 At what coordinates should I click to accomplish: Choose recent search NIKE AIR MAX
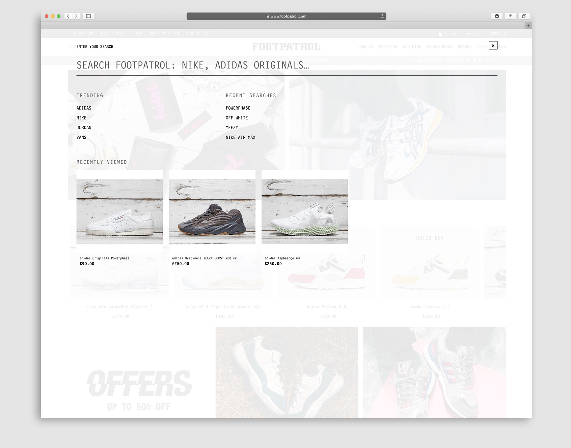240,138
